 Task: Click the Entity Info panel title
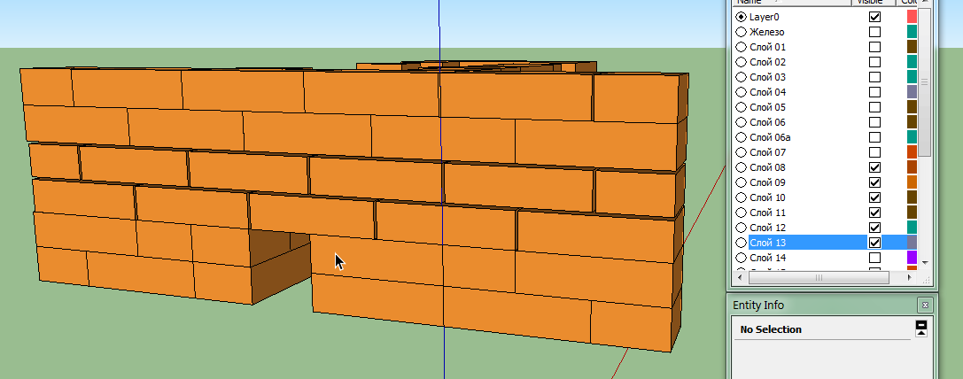pos(758,306)
